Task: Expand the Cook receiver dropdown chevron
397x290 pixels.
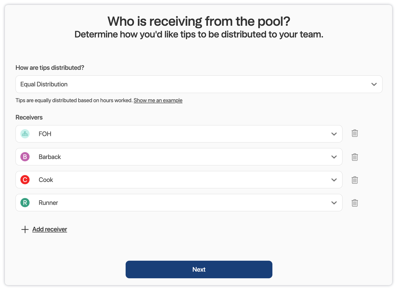Action: coord(334,180)
